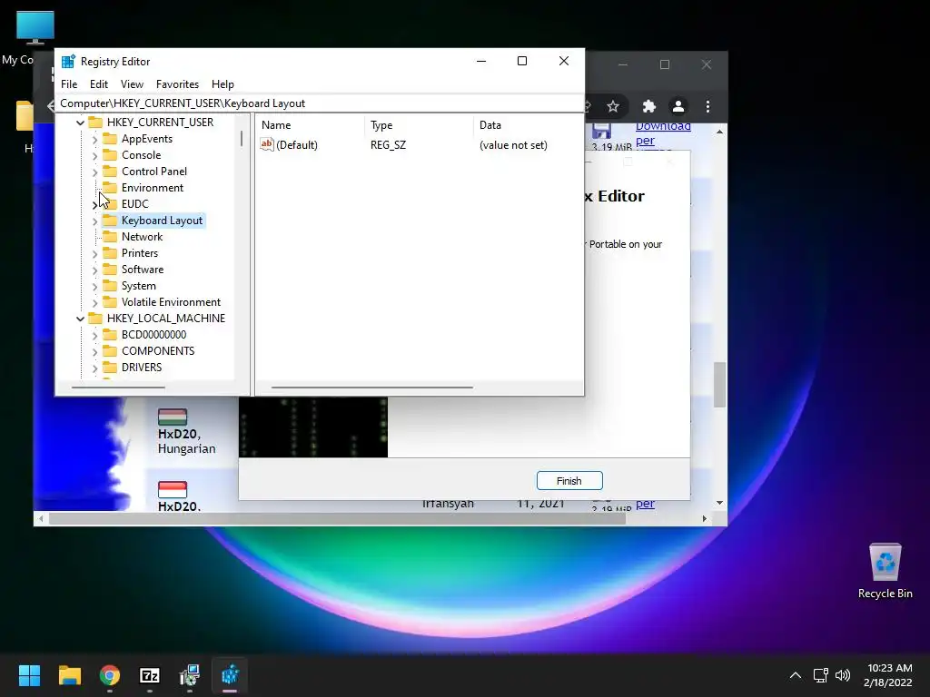Viewport: 930px width, 697px height.
Task: Select the HKEY_LOCAL_MACHINE folder icon
Action: coord(95,319)
